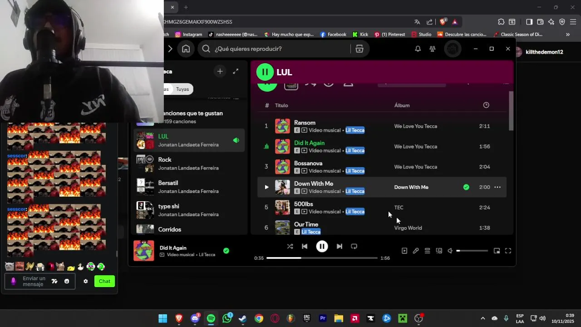Screen dimensions: 581x327
Task: Open the Instagram bookmark
Action: click(x=188, y=35)
